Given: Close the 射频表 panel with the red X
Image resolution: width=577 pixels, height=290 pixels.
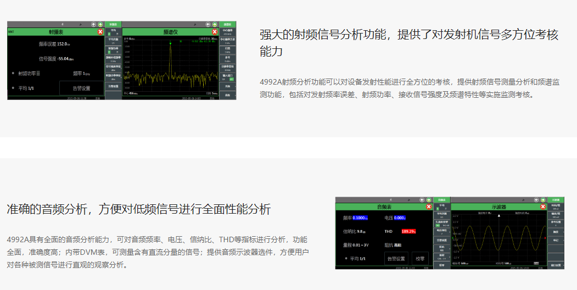Looking at the screenshot, I should (x=100, y=32).
